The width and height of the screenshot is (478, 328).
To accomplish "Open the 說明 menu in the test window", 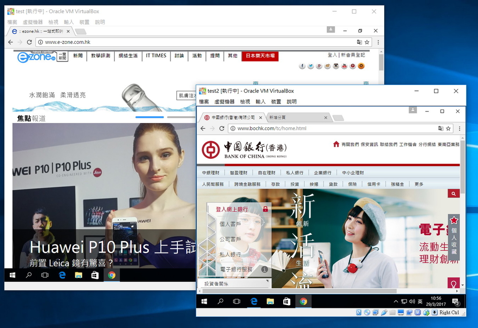I will pyautogui.click(x=100, y=22).
